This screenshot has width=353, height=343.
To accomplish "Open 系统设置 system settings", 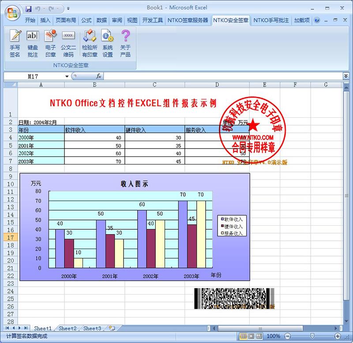I will pos(108,43).
